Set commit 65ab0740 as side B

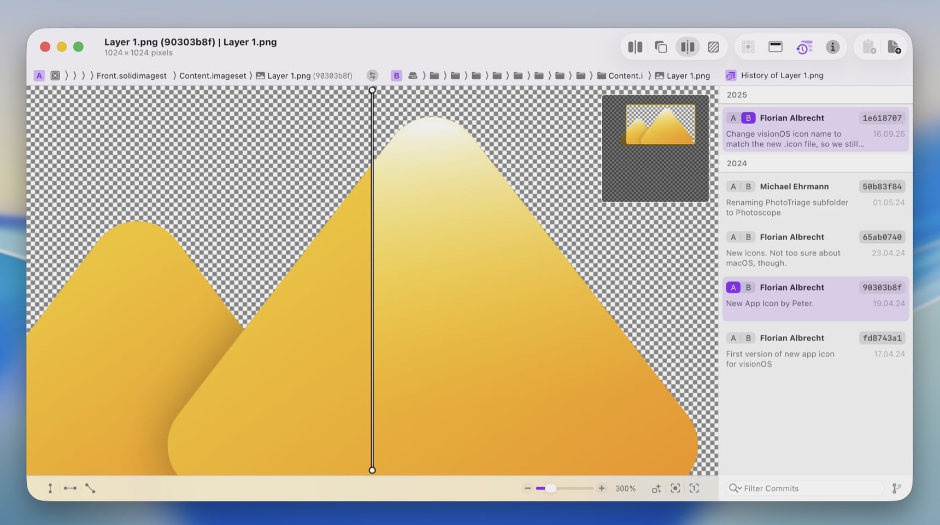(x=748, y=237)
